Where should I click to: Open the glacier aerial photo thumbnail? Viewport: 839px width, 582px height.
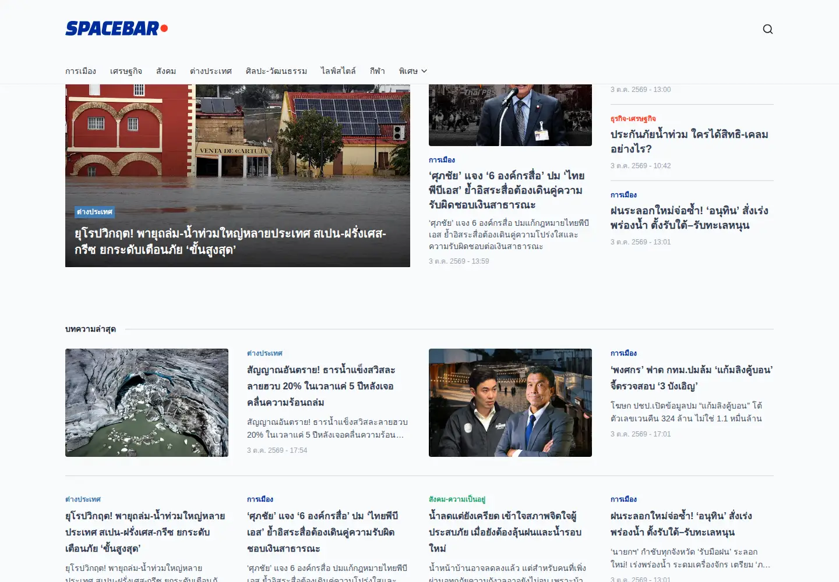[x=147, y=403]
